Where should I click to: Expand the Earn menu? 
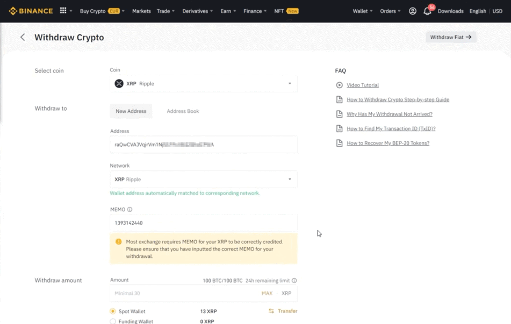pyautogui.click(x=228, y=11)
